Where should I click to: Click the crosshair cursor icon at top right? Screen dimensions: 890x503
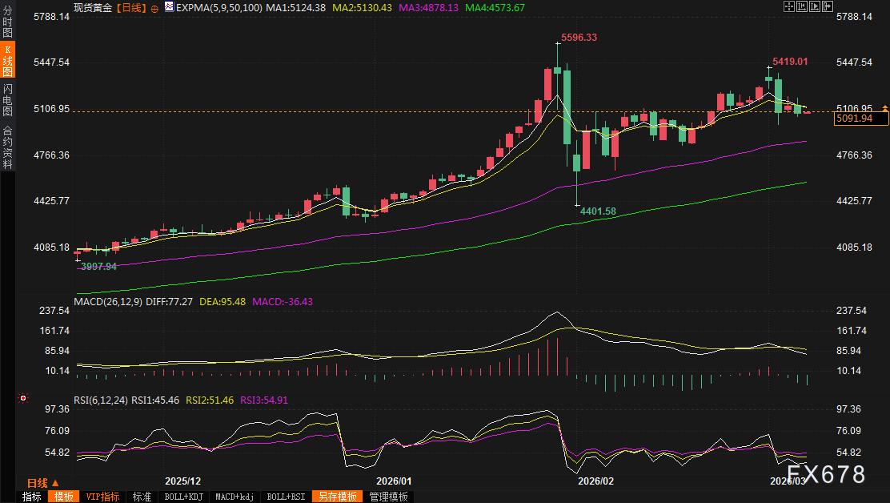(789, 6)
